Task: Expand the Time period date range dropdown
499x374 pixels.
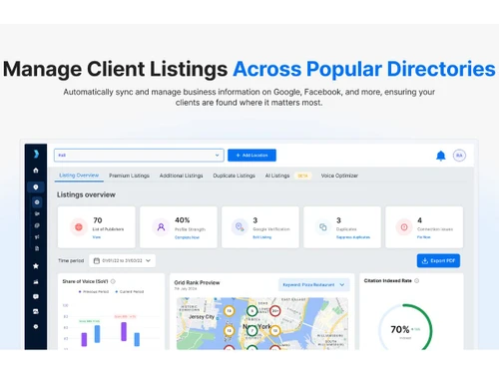Action: pyautogui.click(x=122, y=260)
